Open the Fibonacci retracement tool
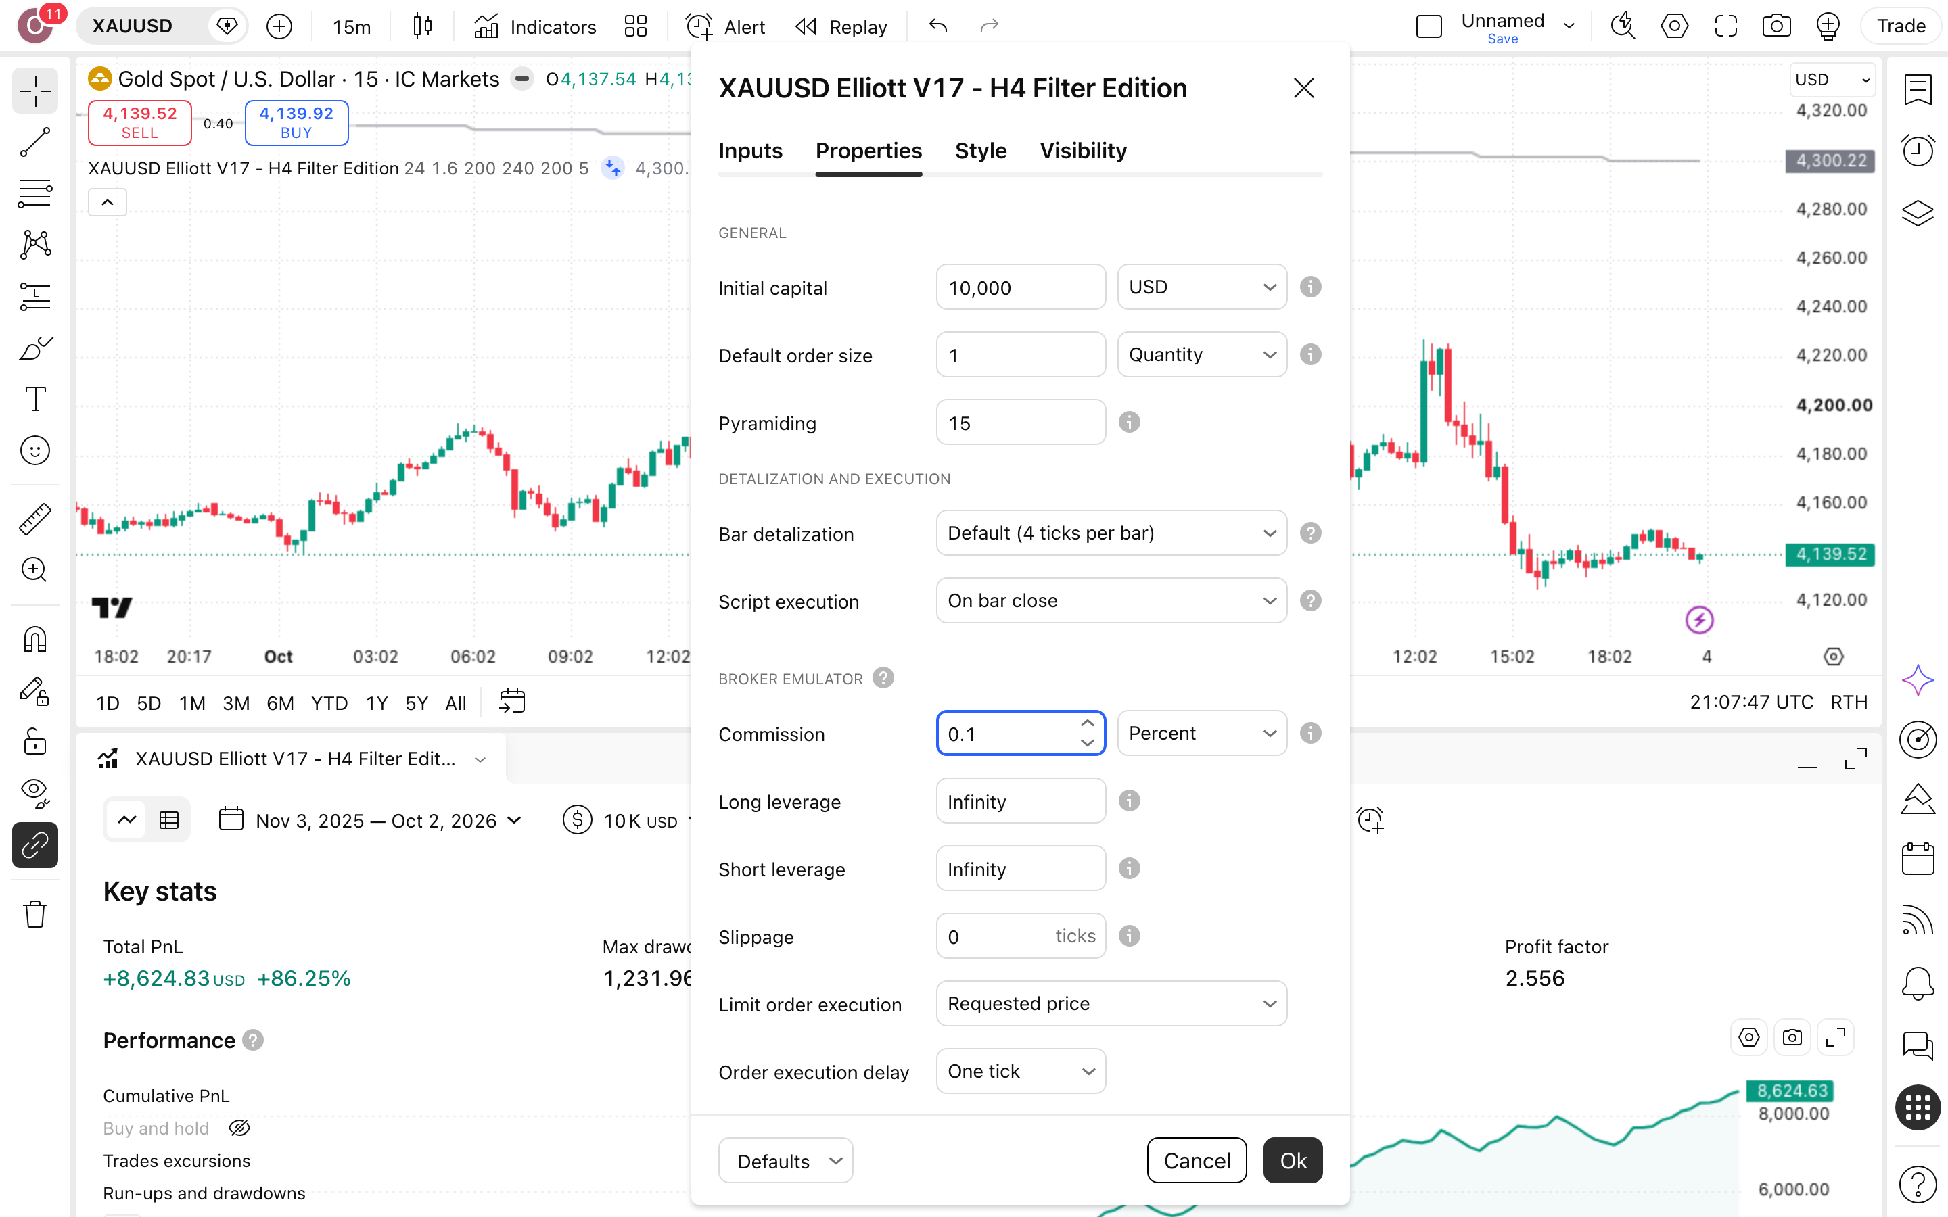 [x=34, y=193]
